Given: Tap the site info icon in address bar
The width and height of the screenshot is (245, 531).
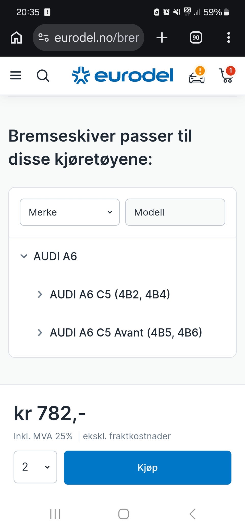Looking at the screenshot, I should click(x=43, y=38).
